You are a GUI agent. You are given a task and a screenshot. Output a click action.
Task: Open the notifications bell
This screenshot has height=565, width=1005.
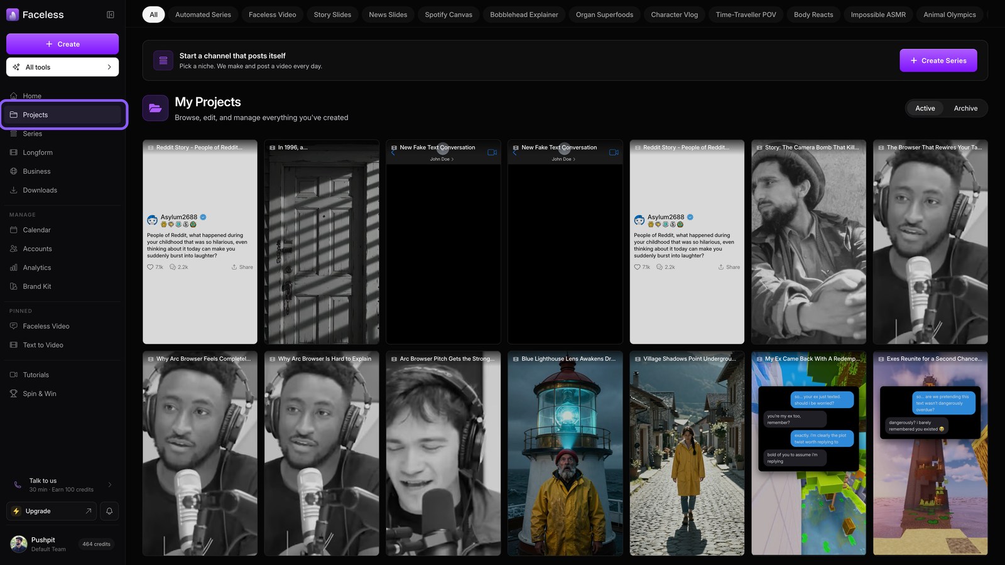(x=109, y=511)
